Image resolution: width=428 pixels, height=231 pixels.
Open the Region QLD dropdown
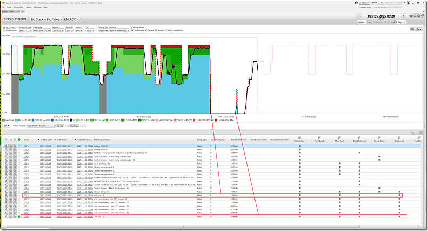pyautogui.click(x=58, y=30)
